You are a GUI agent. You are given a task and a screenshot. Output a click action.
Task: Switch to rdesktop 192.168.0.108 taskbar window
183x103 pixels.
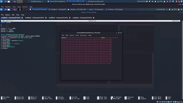[x=77, y=9]
